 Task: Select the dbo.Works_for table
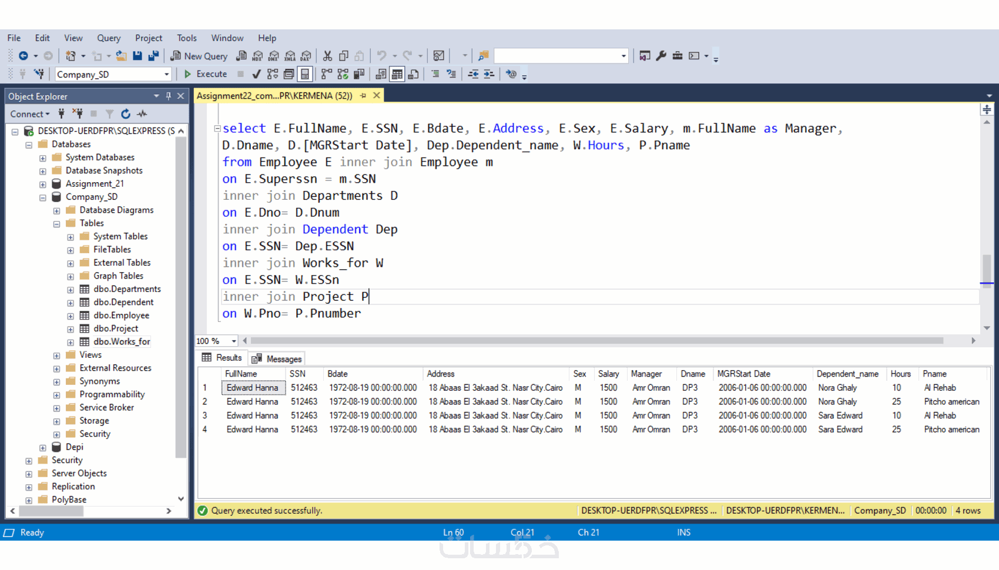click(122, 341)
